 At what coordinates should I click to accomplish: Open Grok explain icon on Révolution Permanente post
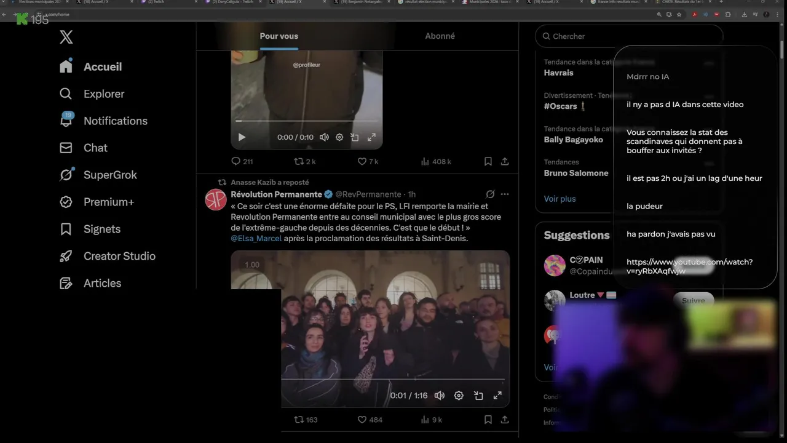(490, 194)
